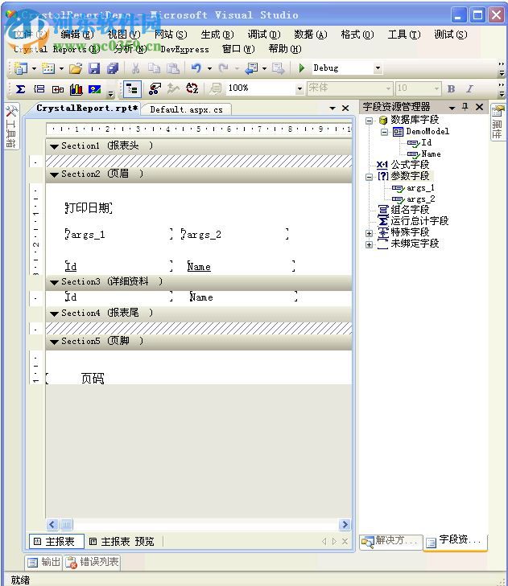
Task: Start debugging with the green play icon
Action: (x=301, y=68)
